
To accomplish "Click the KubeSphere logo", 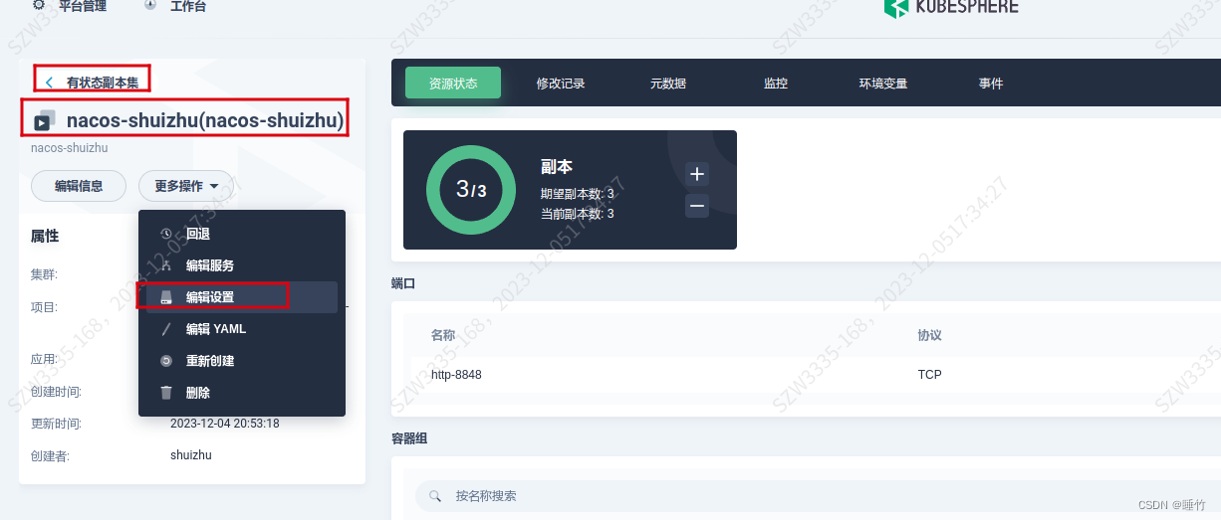I will (951, 7).
